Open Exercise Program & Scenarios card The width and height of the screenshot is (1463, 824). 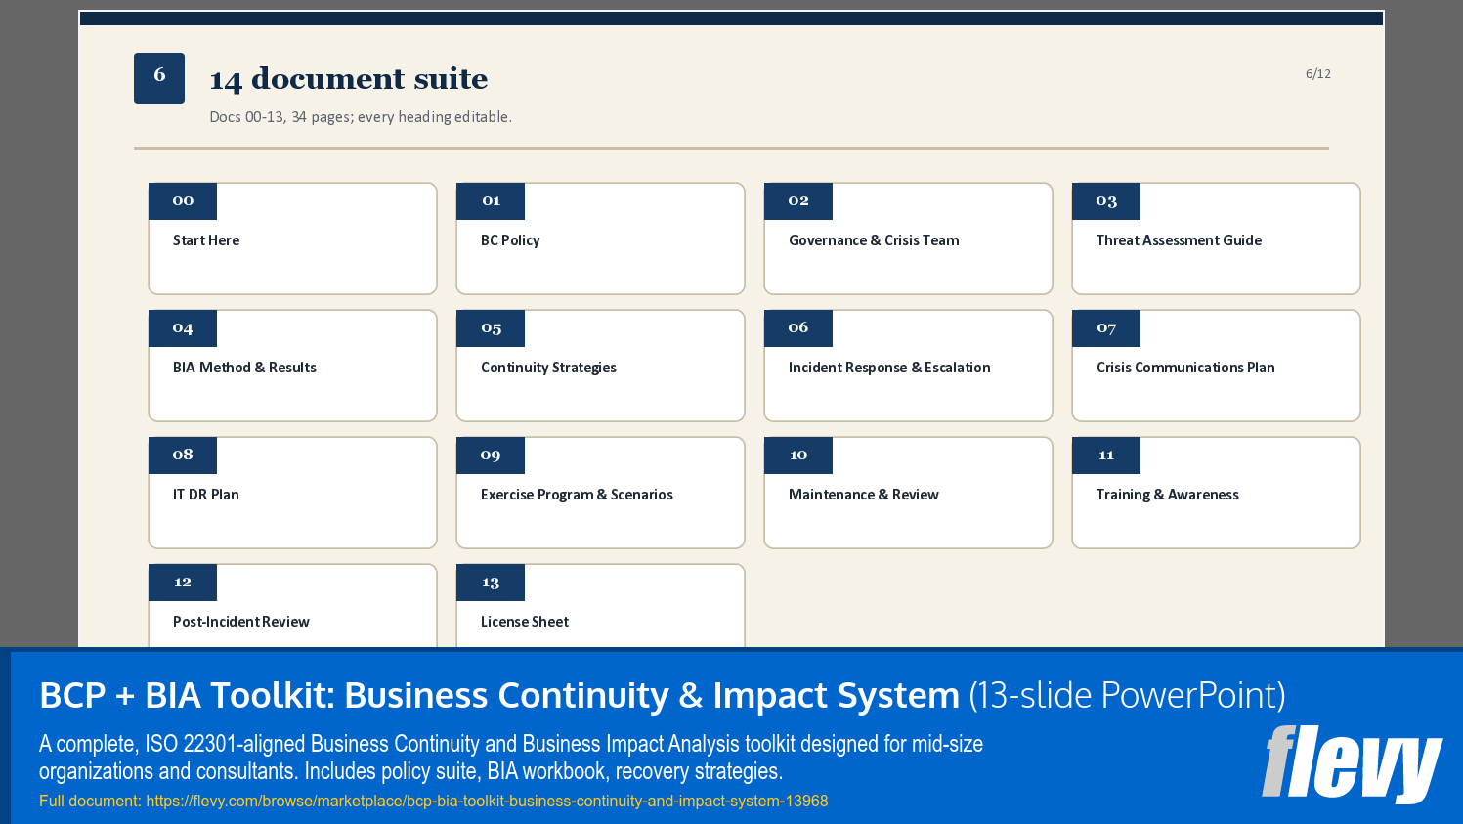[600, 493]
